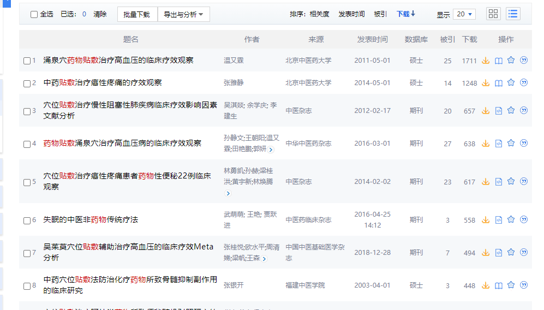Expand more authors after 郭妍
This screenshot has height=310, width=544.
tap(271, 150)
